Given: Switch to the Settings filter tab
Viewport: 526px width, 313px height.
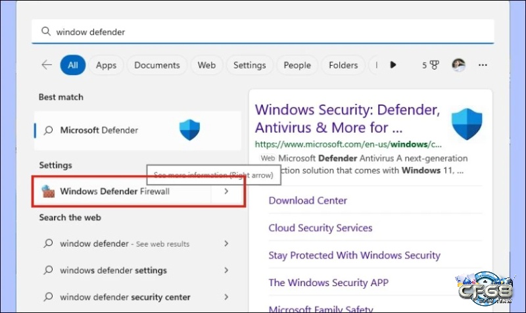Looking at the screenshot, I should pyautogui.click(x=250, y=65).
